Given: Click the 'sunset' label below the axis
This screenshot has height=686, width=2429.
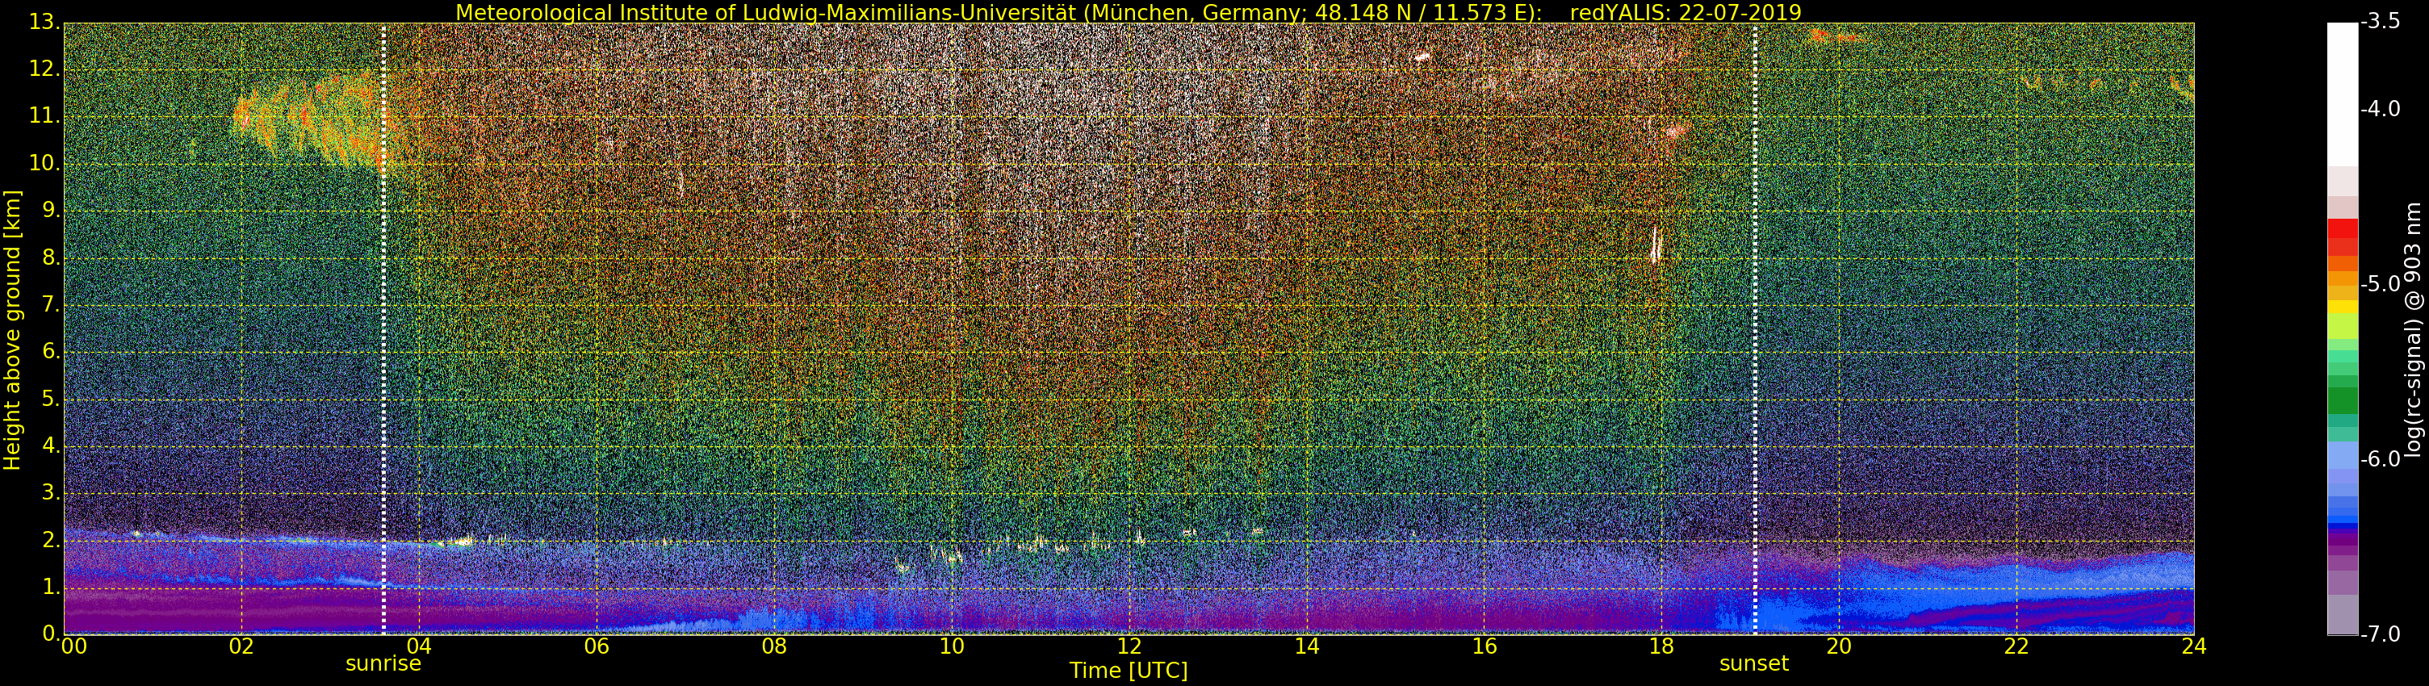Looking at the screenshot, I should pos(1754,663).
